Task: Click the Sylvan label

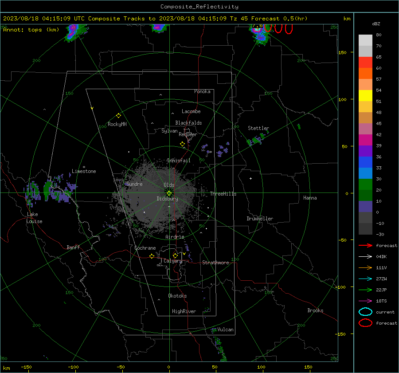Action: [x=169, y=131]
